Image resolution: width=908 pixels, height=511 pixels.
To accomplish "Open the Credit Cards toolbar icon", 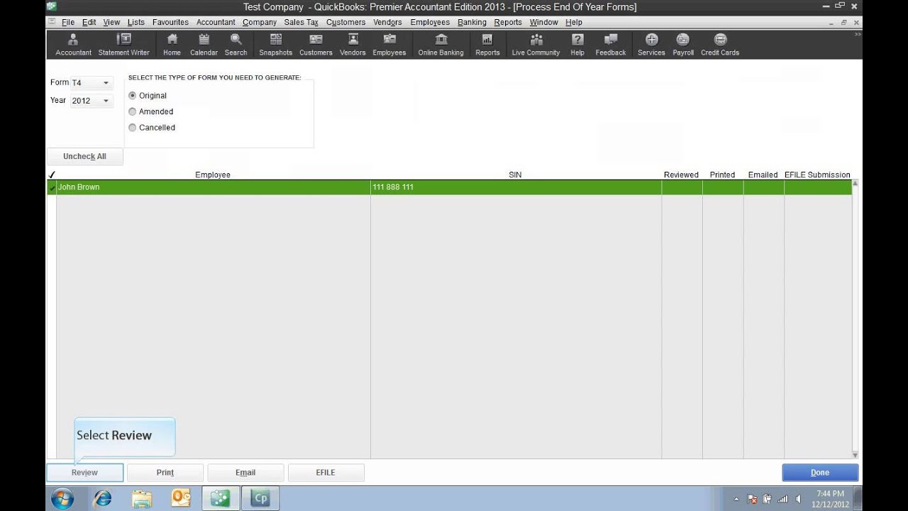I will tap(720, 44).
